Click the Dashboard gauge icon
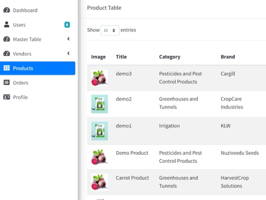This screenshot has width=266, height=200. point(7,10)
